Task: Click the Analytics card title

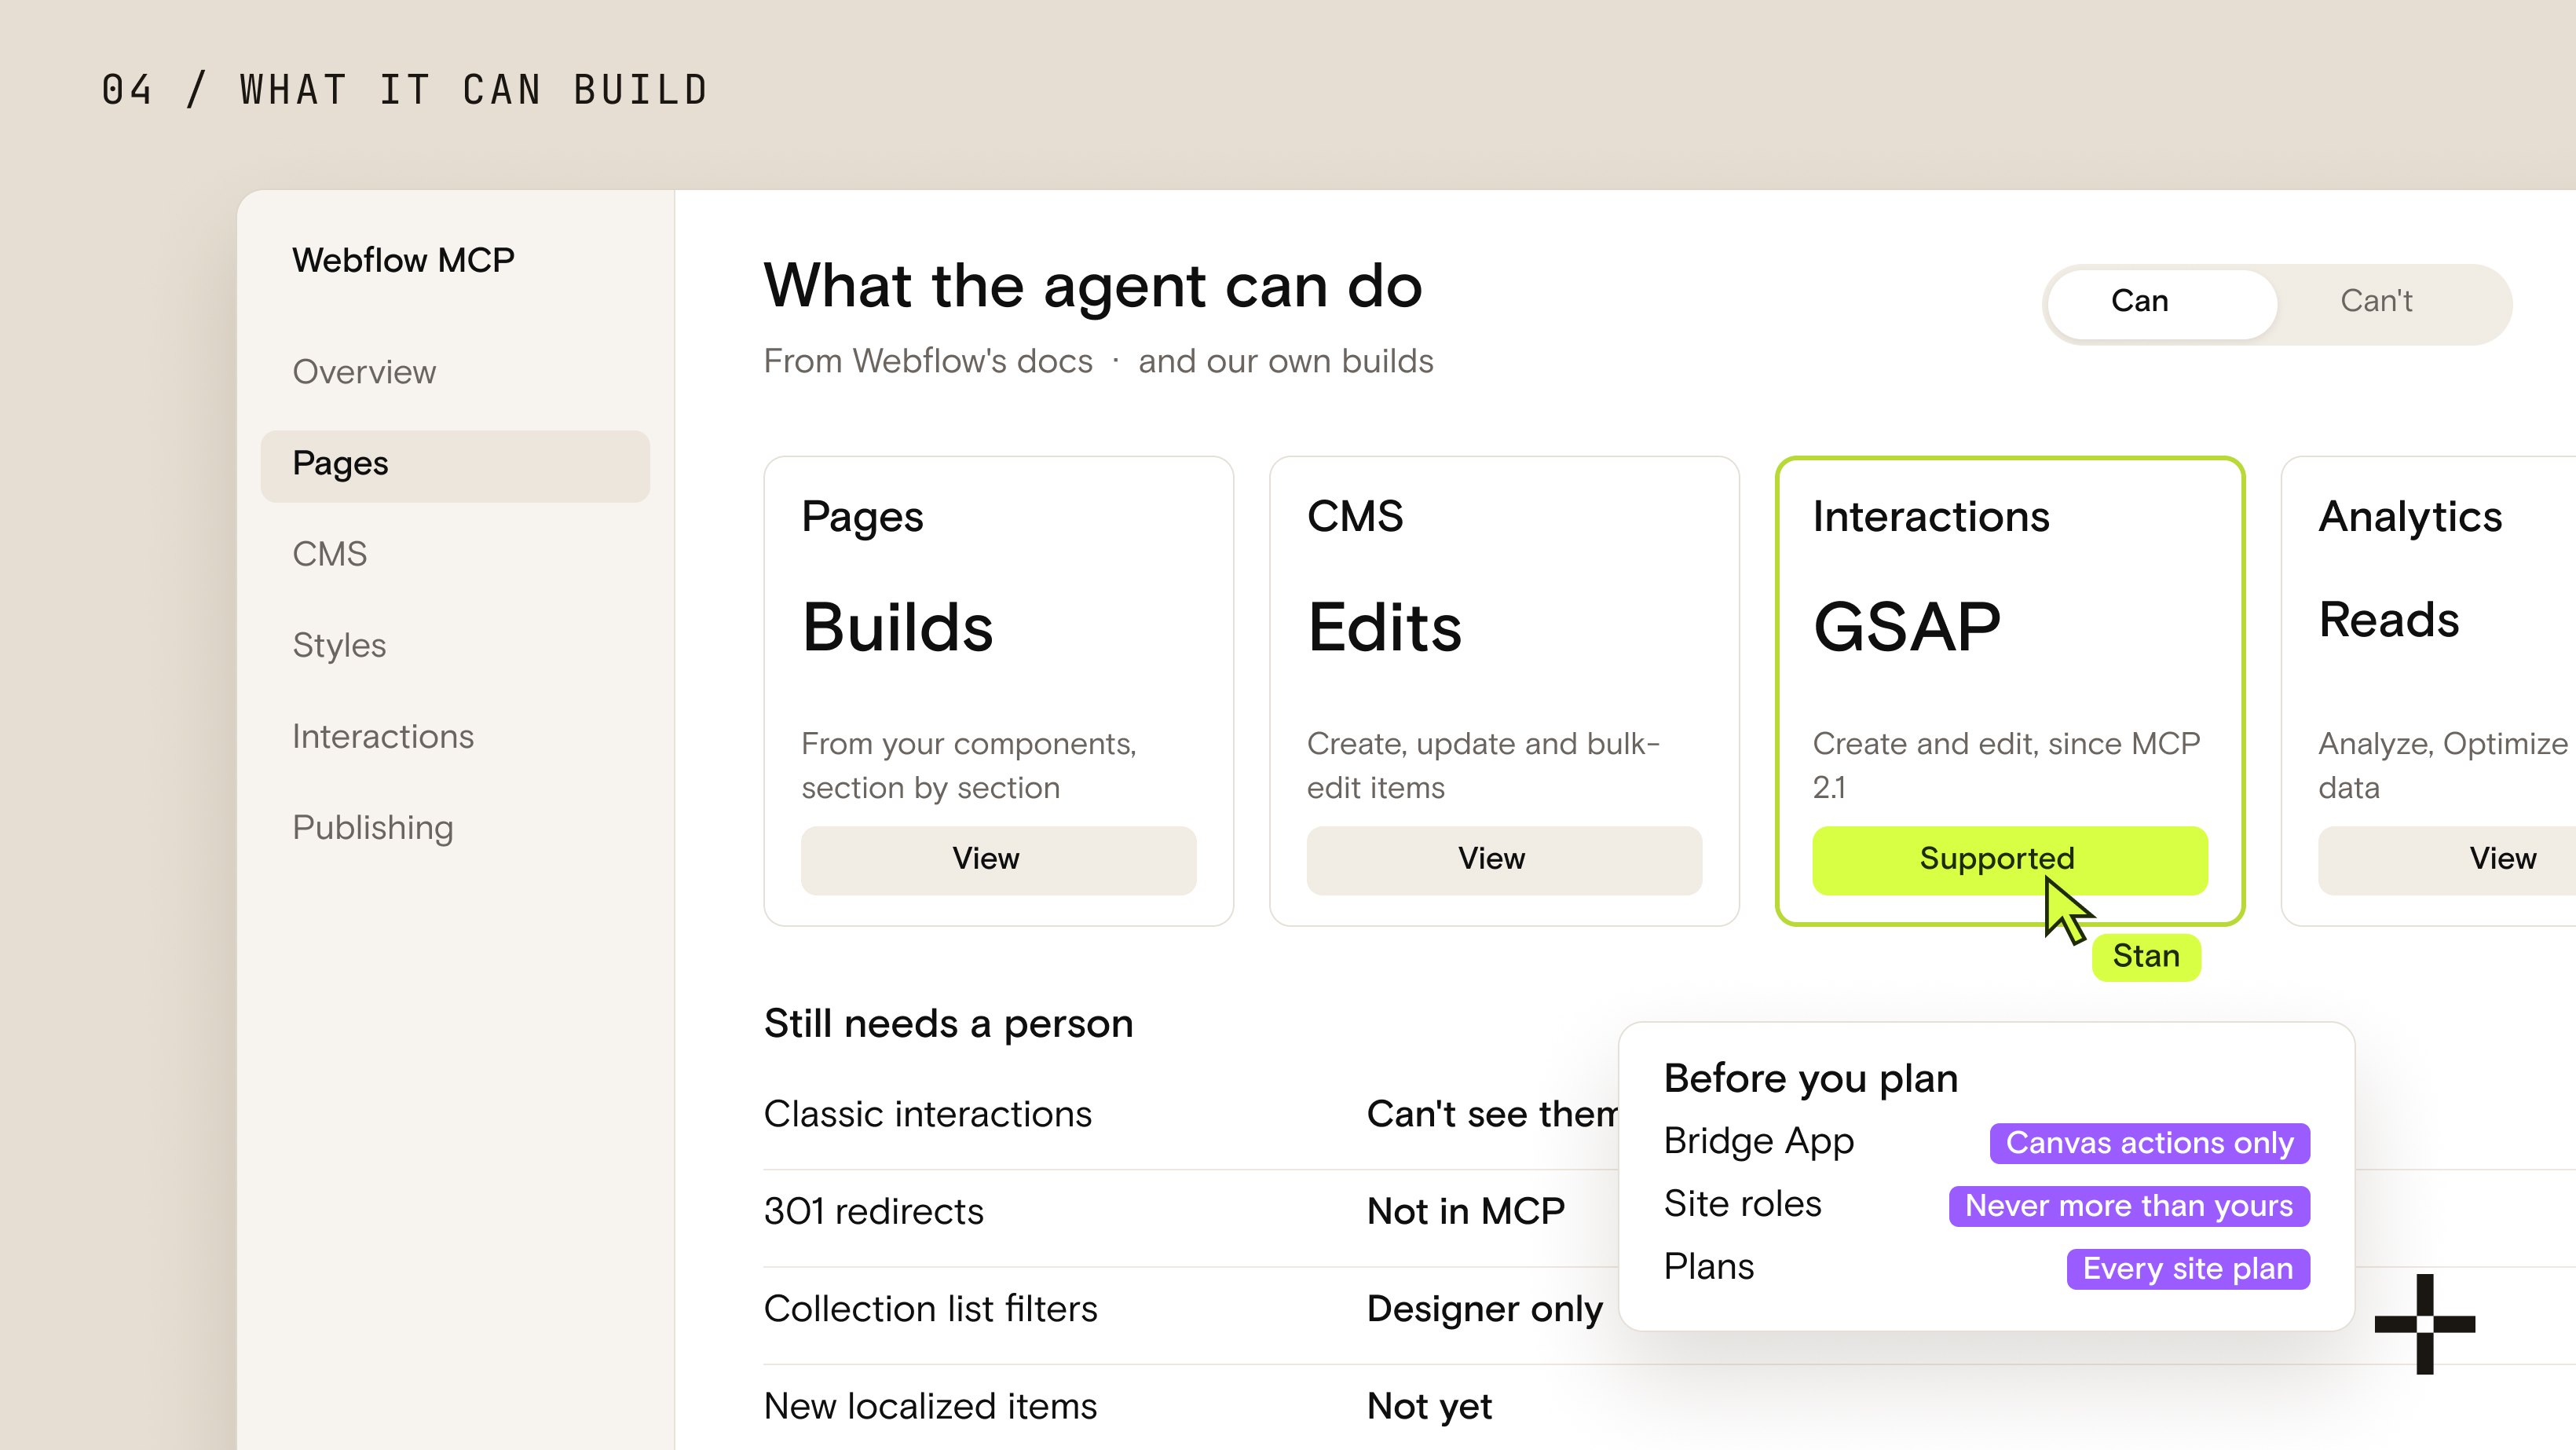Action: pyautogui.click(x=2410, y=518)
